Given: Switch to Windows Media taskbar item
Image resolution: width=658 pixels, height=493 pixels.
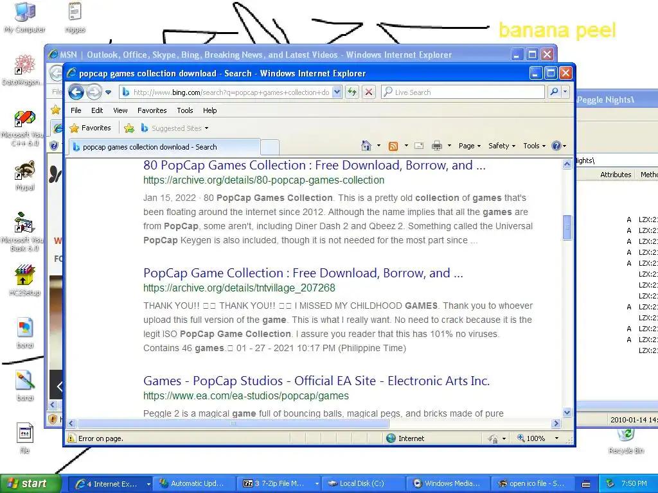Looking at the screenshot, I should [x=447, y=483].
